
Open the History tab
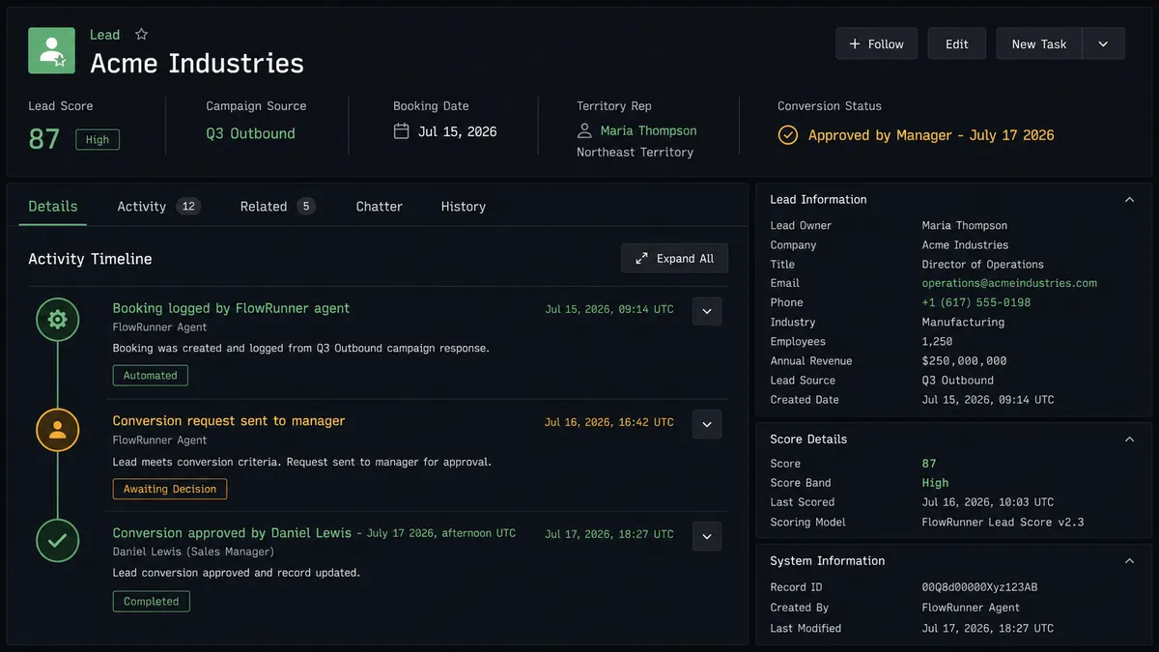coord(464,206)
